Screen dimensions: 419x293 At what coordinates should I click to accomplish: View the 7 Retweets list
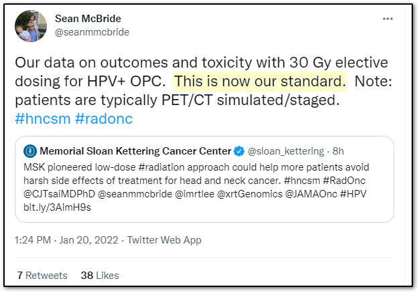point(42,275)
